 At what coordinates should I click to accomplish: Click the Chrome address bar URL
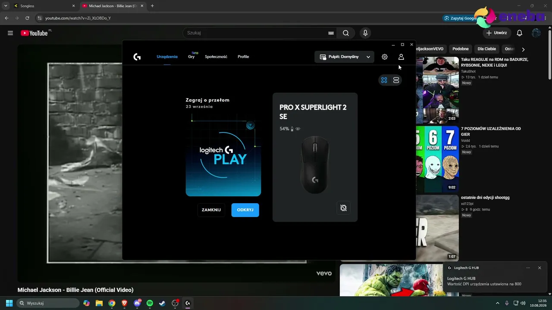click(78, 18)
